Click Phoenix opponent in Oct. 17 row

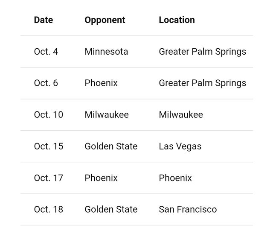pyautogui.click(x=101, y=178)
